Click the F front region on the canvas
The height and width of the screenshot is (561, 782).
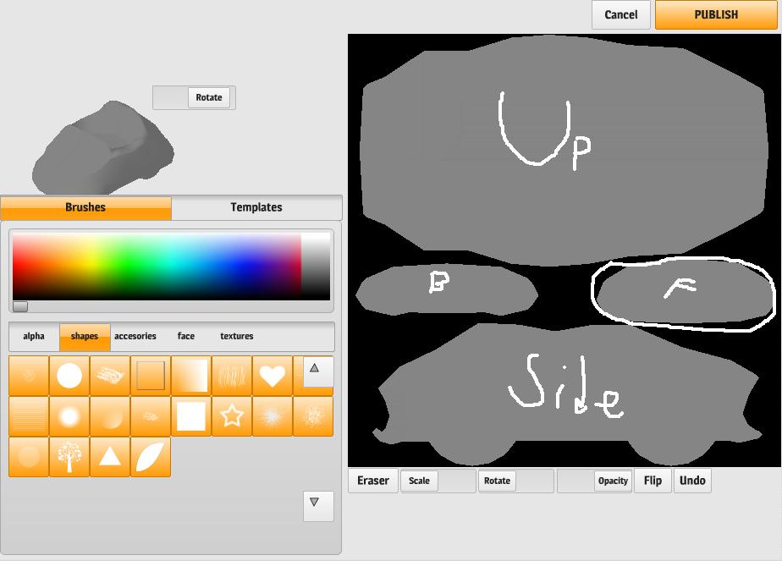(684, 292)
